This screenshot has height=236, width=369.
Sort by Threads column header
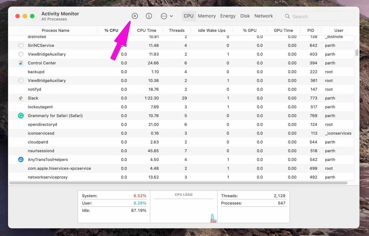[177, 30]
